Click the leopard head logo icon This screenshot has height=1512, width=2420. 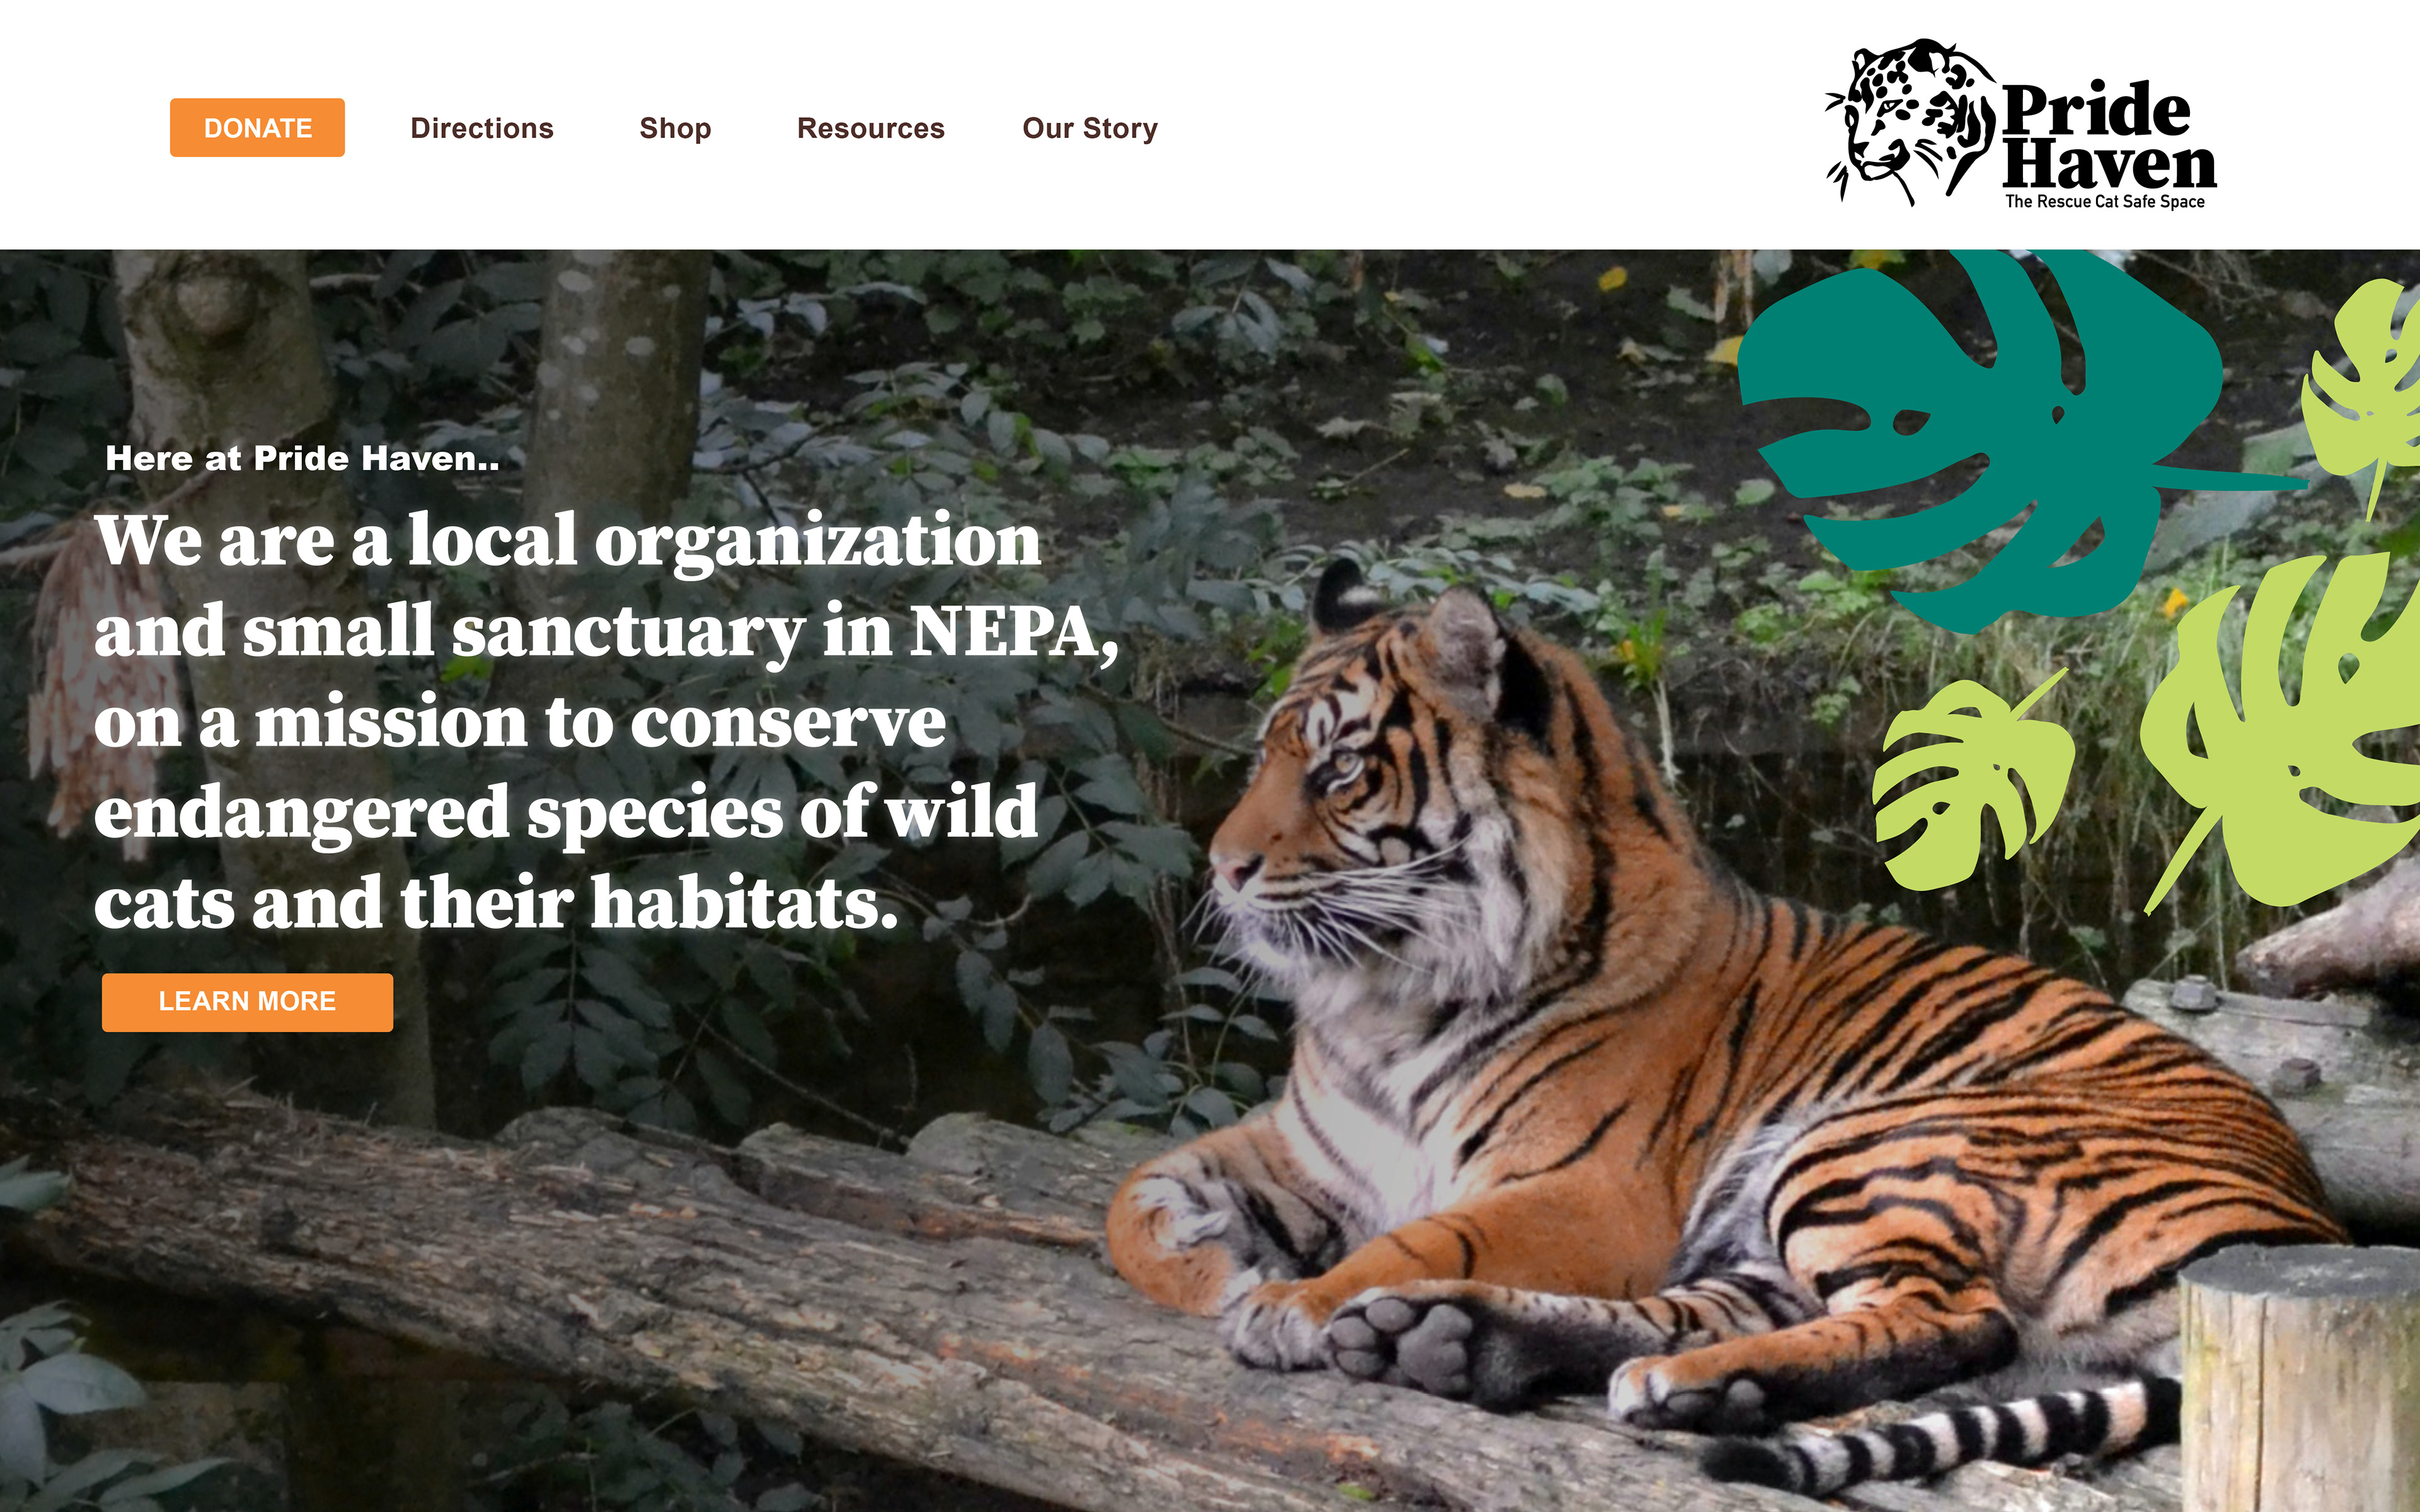click(x=1910, y=122)
